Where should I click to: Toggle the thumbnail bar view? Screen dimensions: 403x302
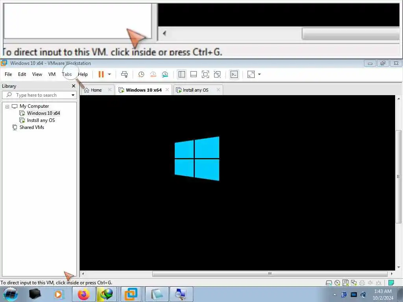194,74
